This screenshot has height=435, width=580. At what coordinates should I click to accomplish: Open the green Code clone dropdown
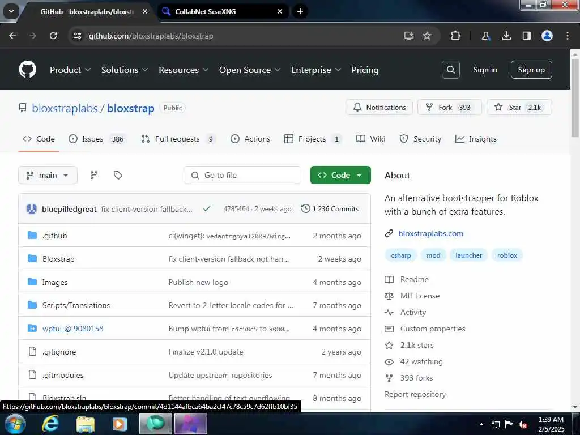click(x=340, y=175)
